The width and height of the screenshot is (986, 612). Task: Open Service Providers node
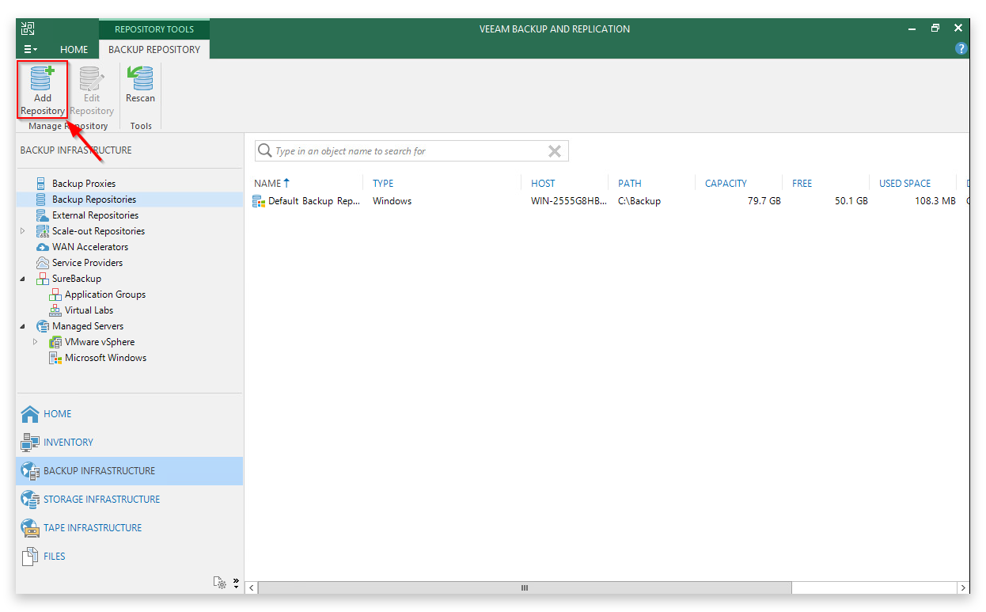pos(87,263)
